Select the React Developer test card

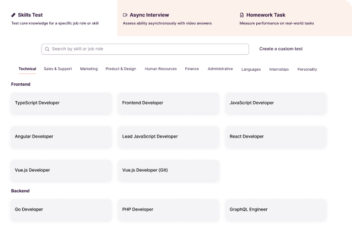pos(276,136)
